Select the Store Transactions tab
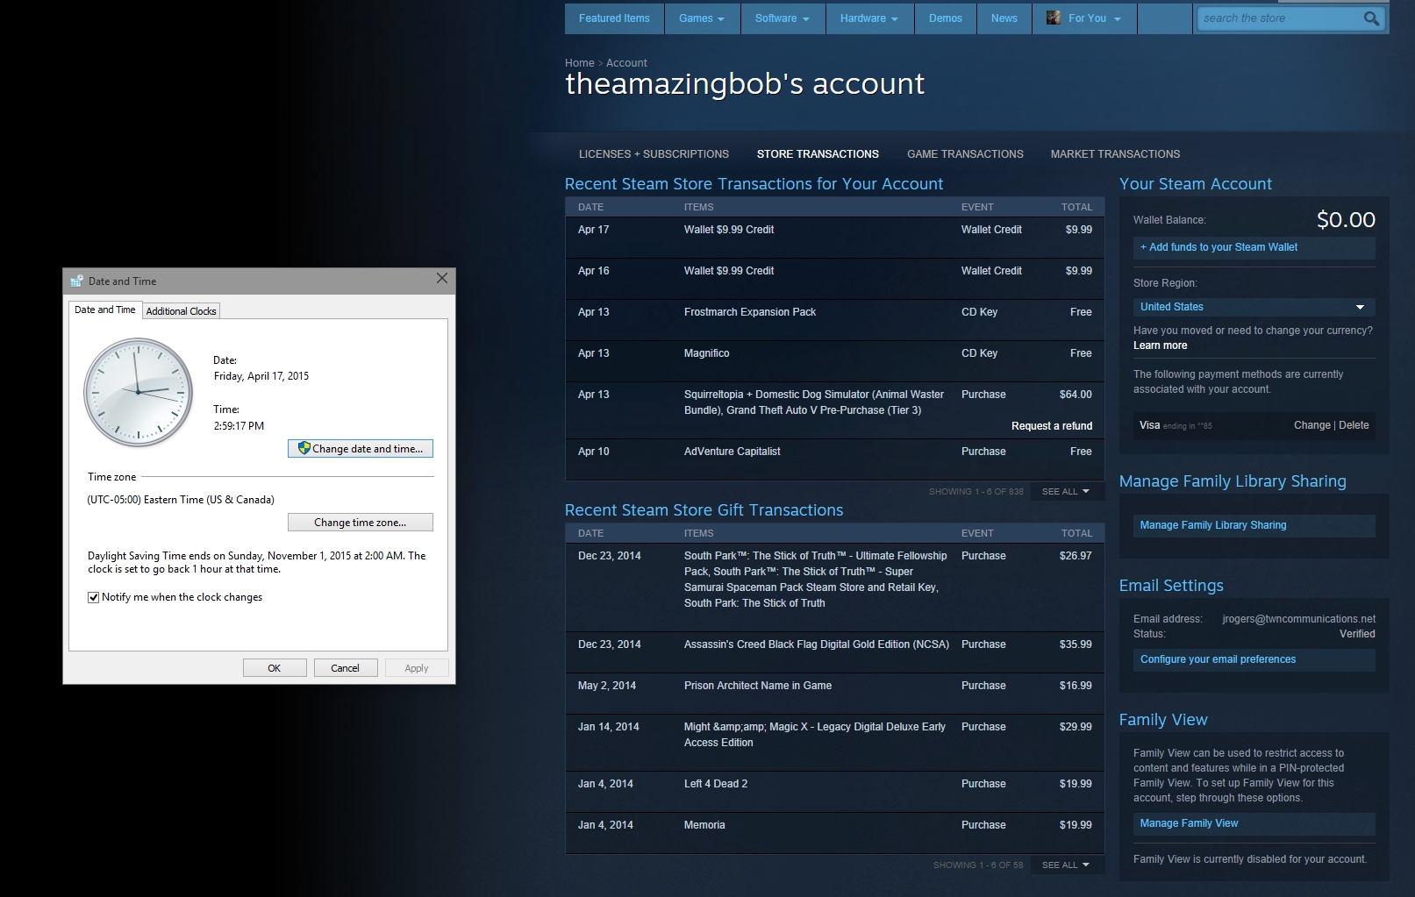The image size is (1415, 897). click(x=818, y=154)
